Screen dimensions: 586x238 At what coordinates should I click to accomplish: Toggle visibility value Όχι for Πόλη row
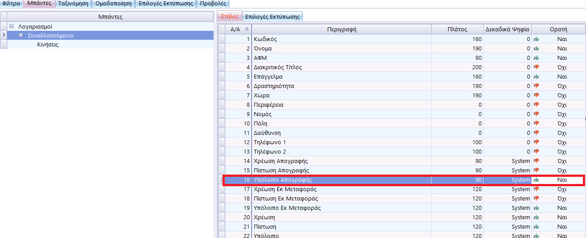click(x=562, y=124)
